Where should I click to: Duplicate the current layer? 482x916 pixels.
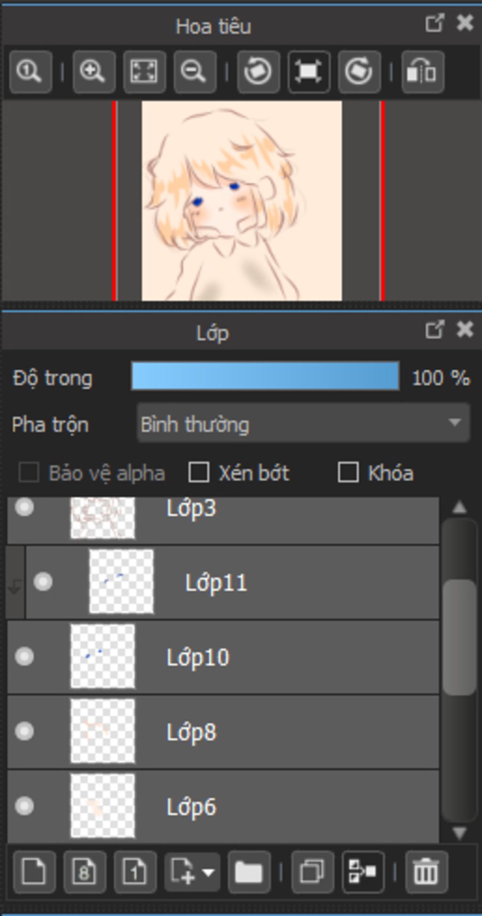click(x=313, y=872)
